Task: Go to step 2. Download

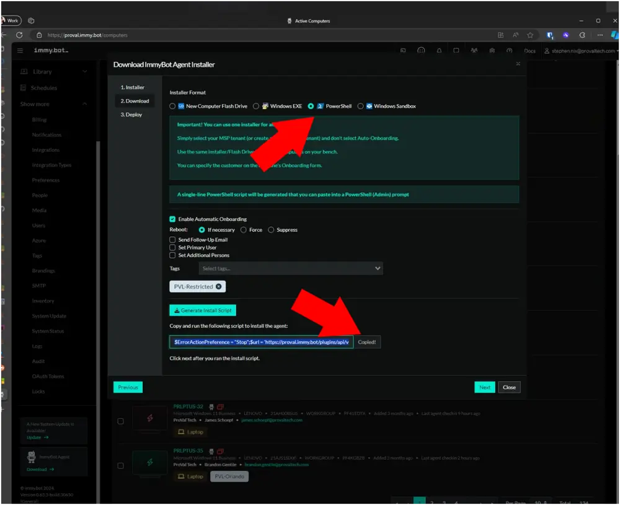Action: point(135,101)
